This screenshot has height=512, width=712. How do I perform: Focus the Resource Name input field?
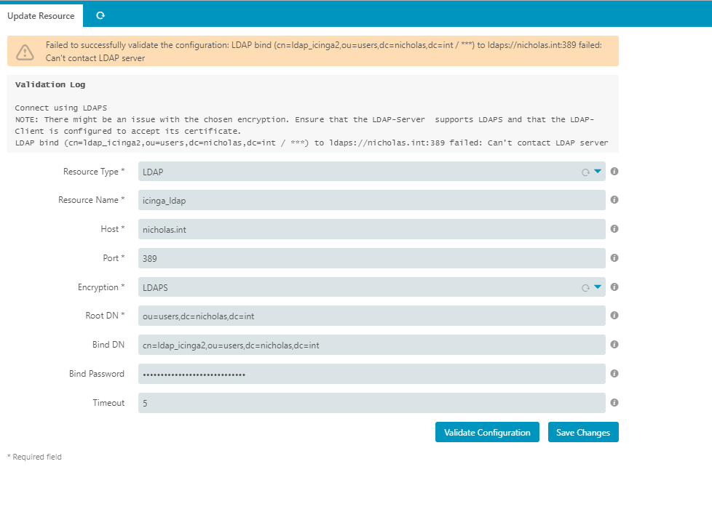371,200
